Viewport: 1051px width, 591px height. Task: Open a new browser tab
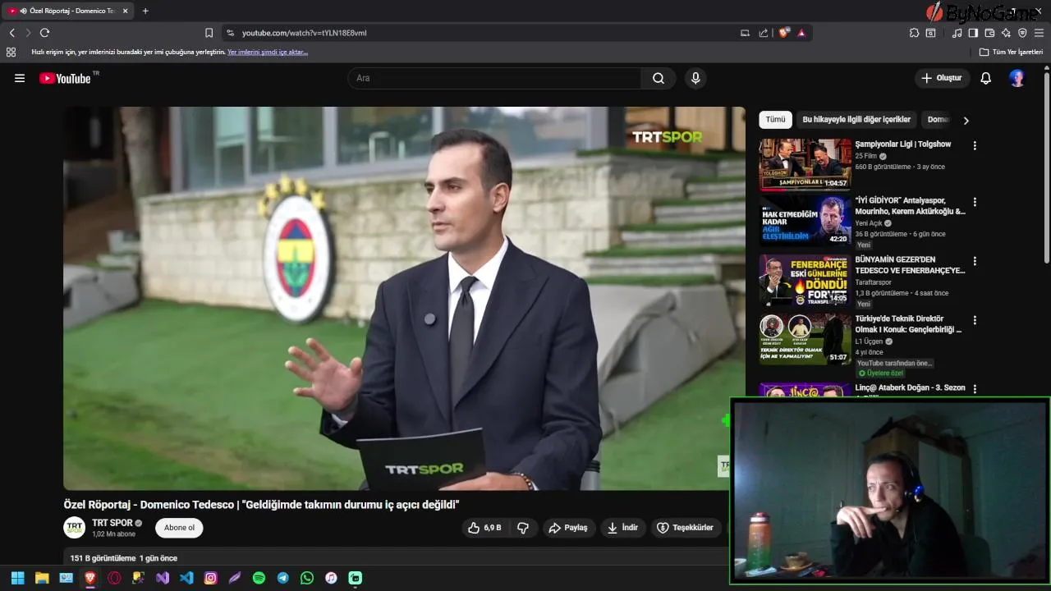[145, 11]
